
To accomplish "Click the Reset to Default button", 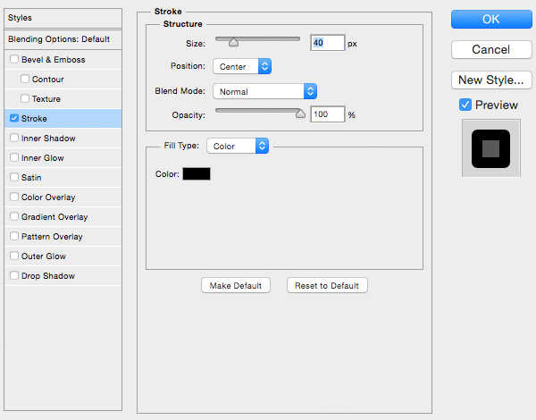I will point(327,285).
